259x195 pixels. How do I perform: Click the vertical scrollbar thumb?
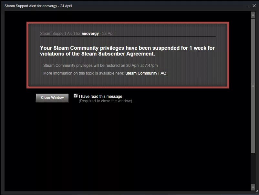pyautogui.click(x=253, y=86)
